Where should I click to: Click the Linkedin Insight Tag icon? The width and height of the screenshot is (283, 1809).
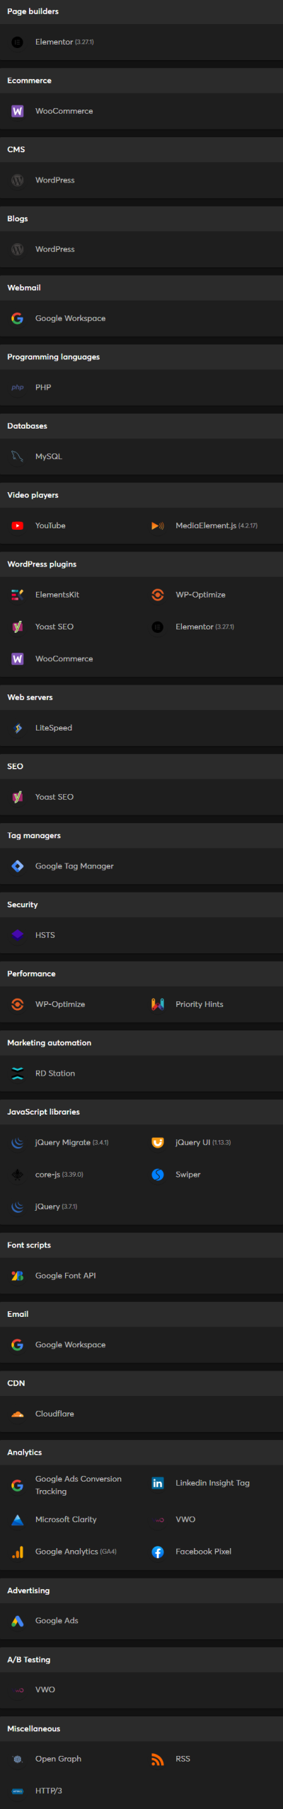tap(158, 1483)
